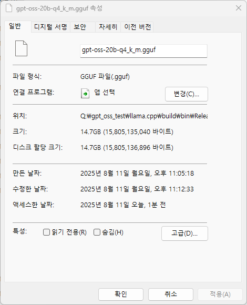The height and width of the screenshot is (305, 247).
Task: Switch to the 디지털 서명 tab
Action: (x=50, y=27)
